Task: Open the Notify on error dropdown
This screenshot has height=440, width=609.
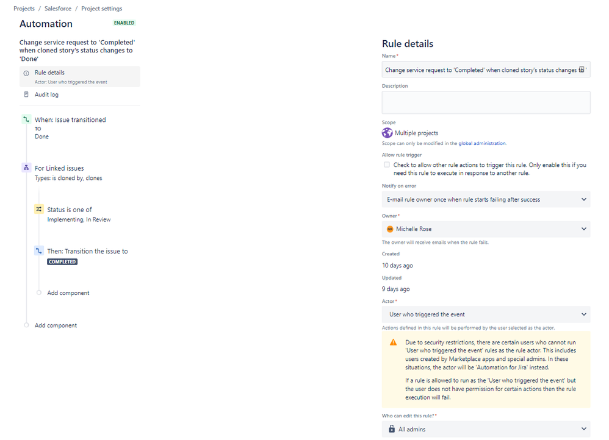Action: [486, 199]
